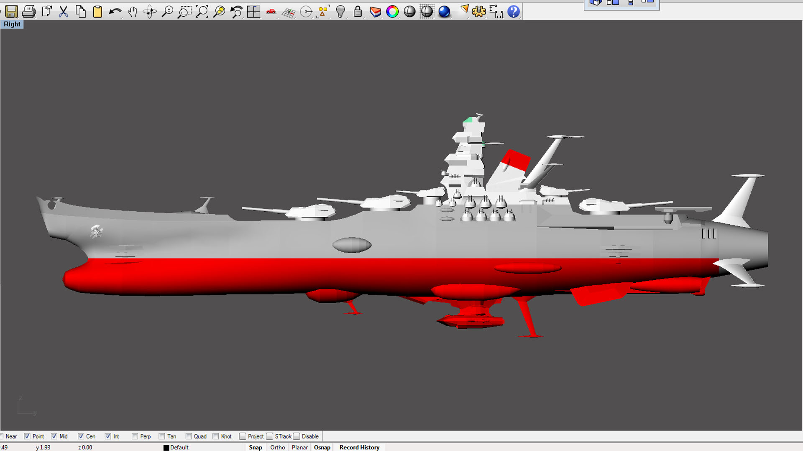Enable the Tan object snap

[162, 436]
